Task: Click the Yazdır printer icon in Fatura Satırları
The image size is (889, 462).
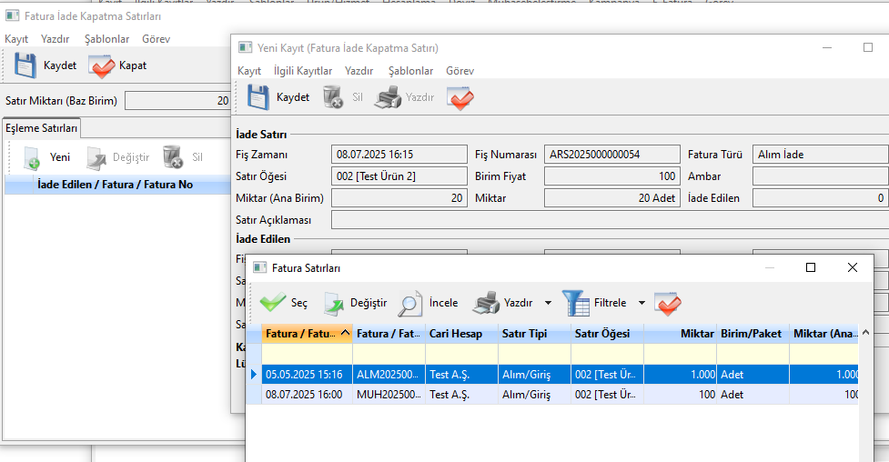Action: click(x=487, y=303)
